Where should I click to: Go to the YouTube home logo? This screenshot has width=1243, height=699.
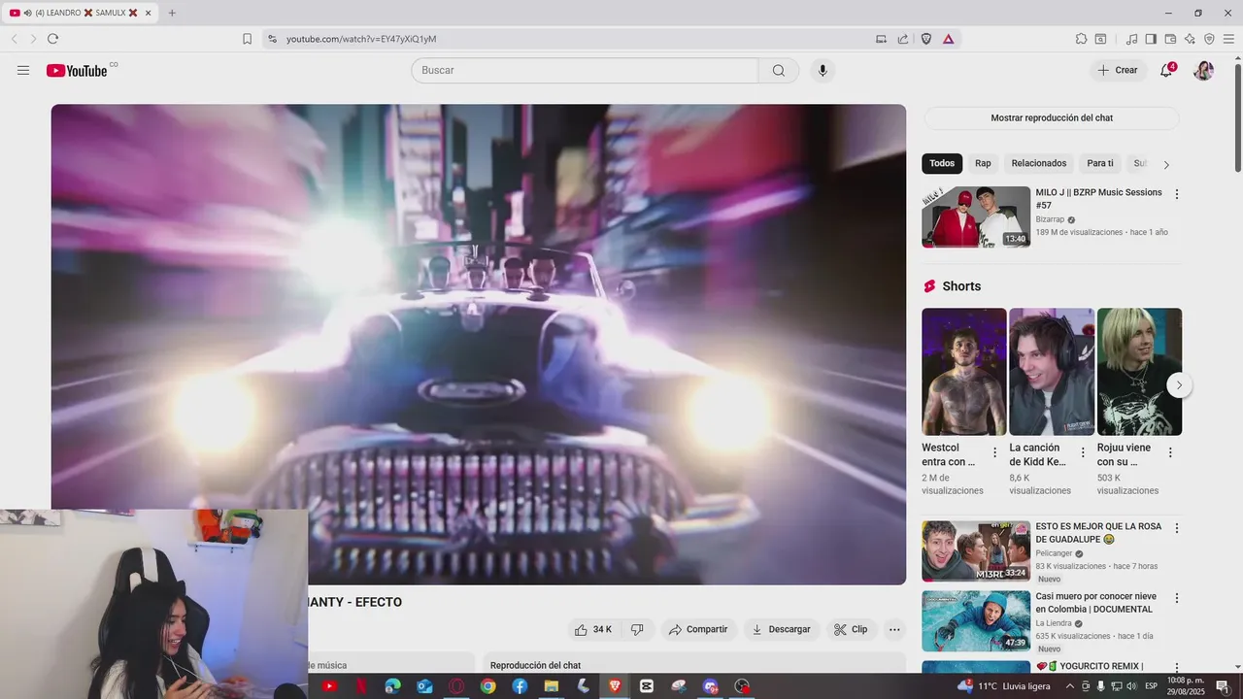pyautogui.click(x=77, y=70)
